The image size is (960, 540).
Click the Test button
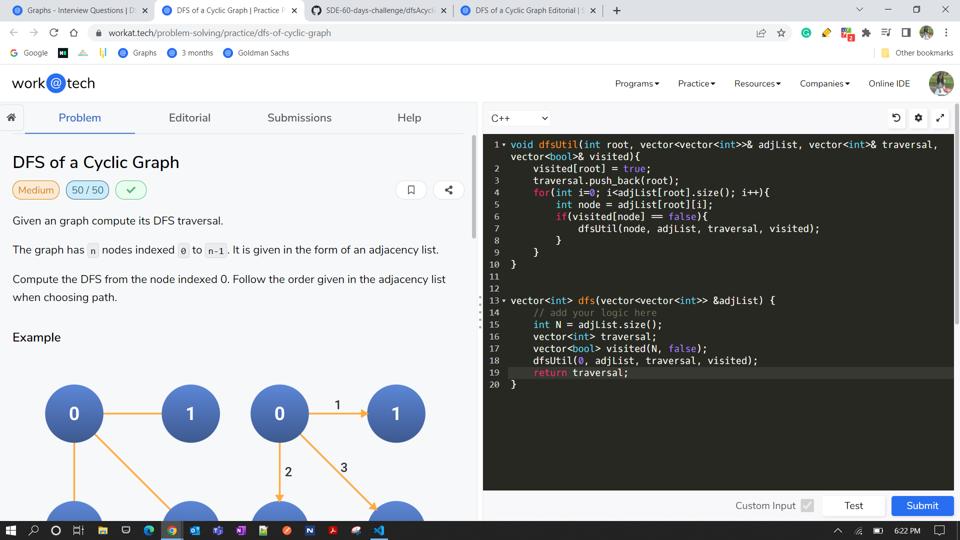point(853,505)
